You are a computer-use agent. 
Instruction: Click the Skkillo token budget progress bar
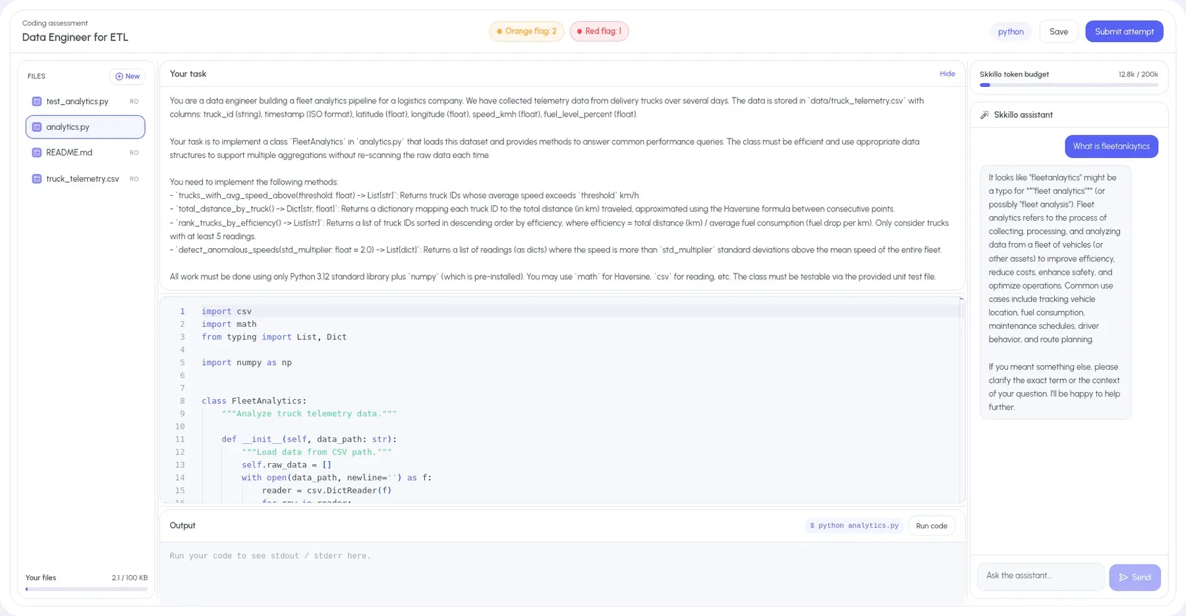[1069, 85]
